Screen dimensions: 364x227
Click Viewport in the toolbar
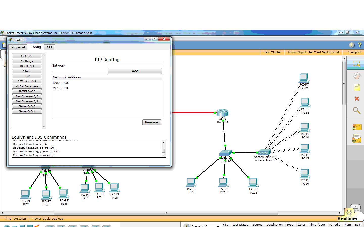pos(354,52)
